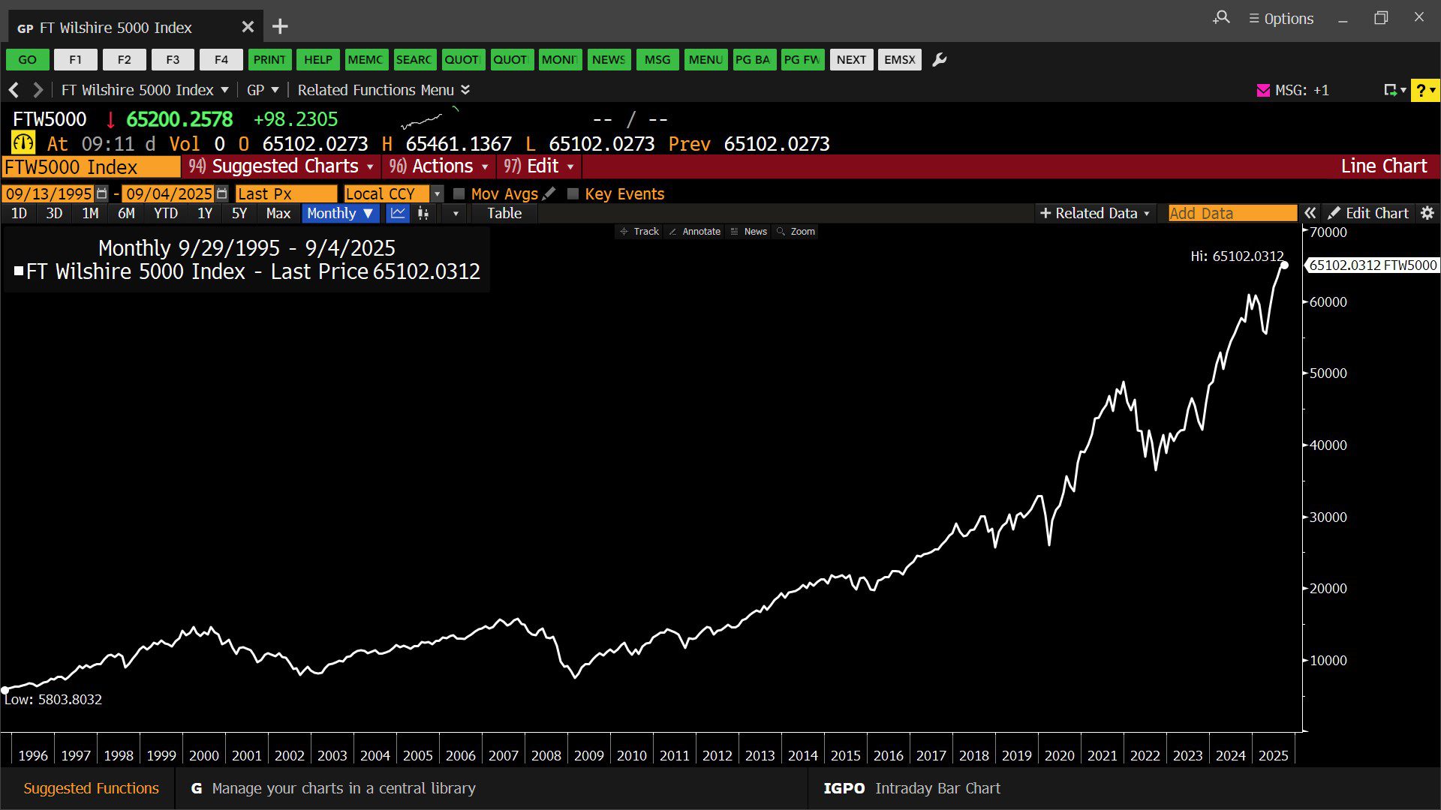
Task: Enable the Key Events checkbox
Action: pyautogui.click(x=573, y=193)
